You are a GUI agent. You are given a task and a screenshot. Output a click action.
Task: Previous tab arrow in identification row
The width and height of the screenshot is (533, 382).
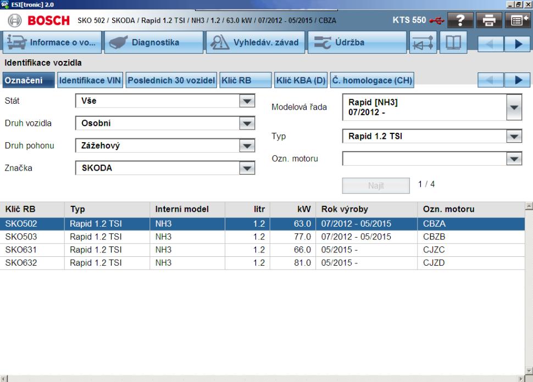pyautogui.click(x=491, y=80)
